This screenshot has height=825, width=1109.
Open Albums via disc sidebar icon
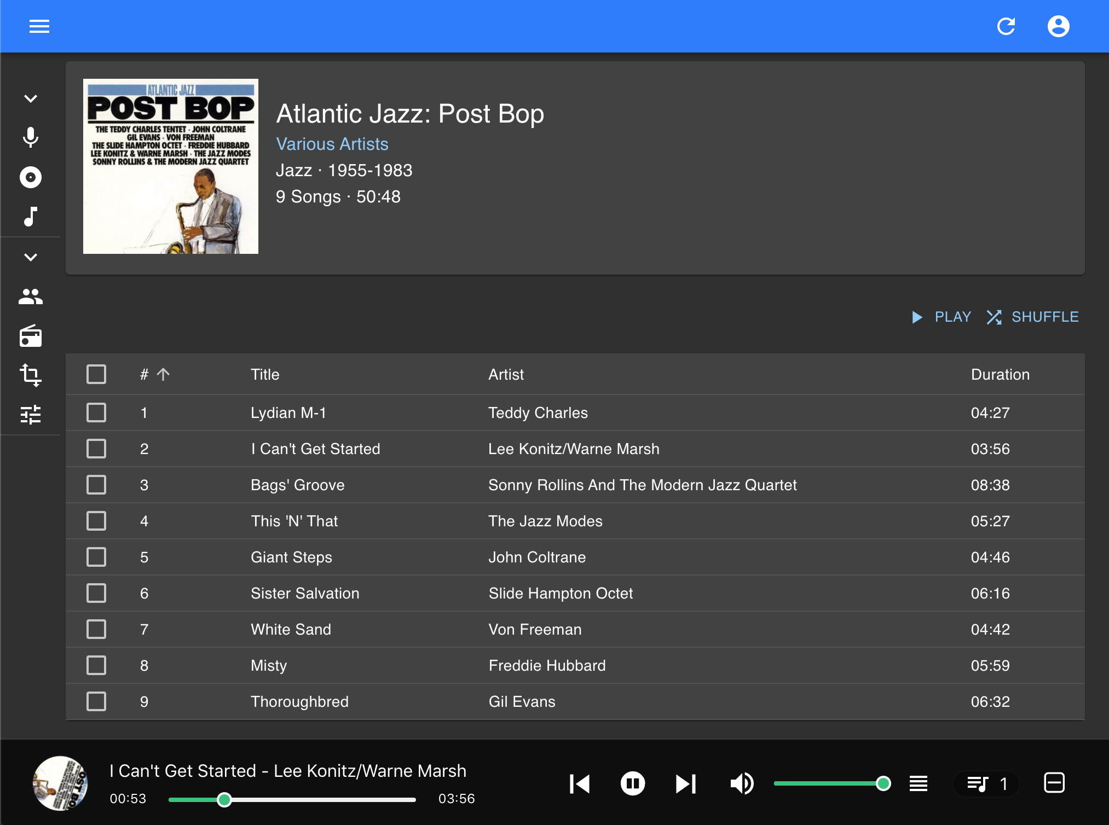(31, 177)
